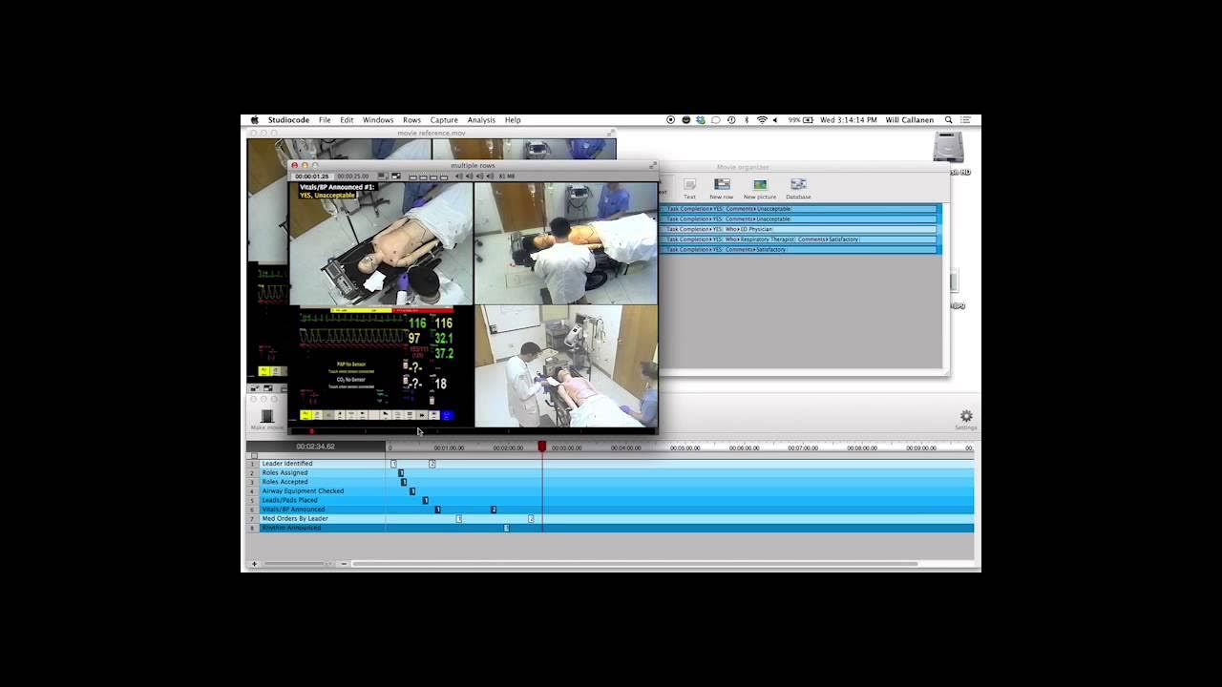
Task: Open the Database icon in Movie organizer
Action: point(798,183)
